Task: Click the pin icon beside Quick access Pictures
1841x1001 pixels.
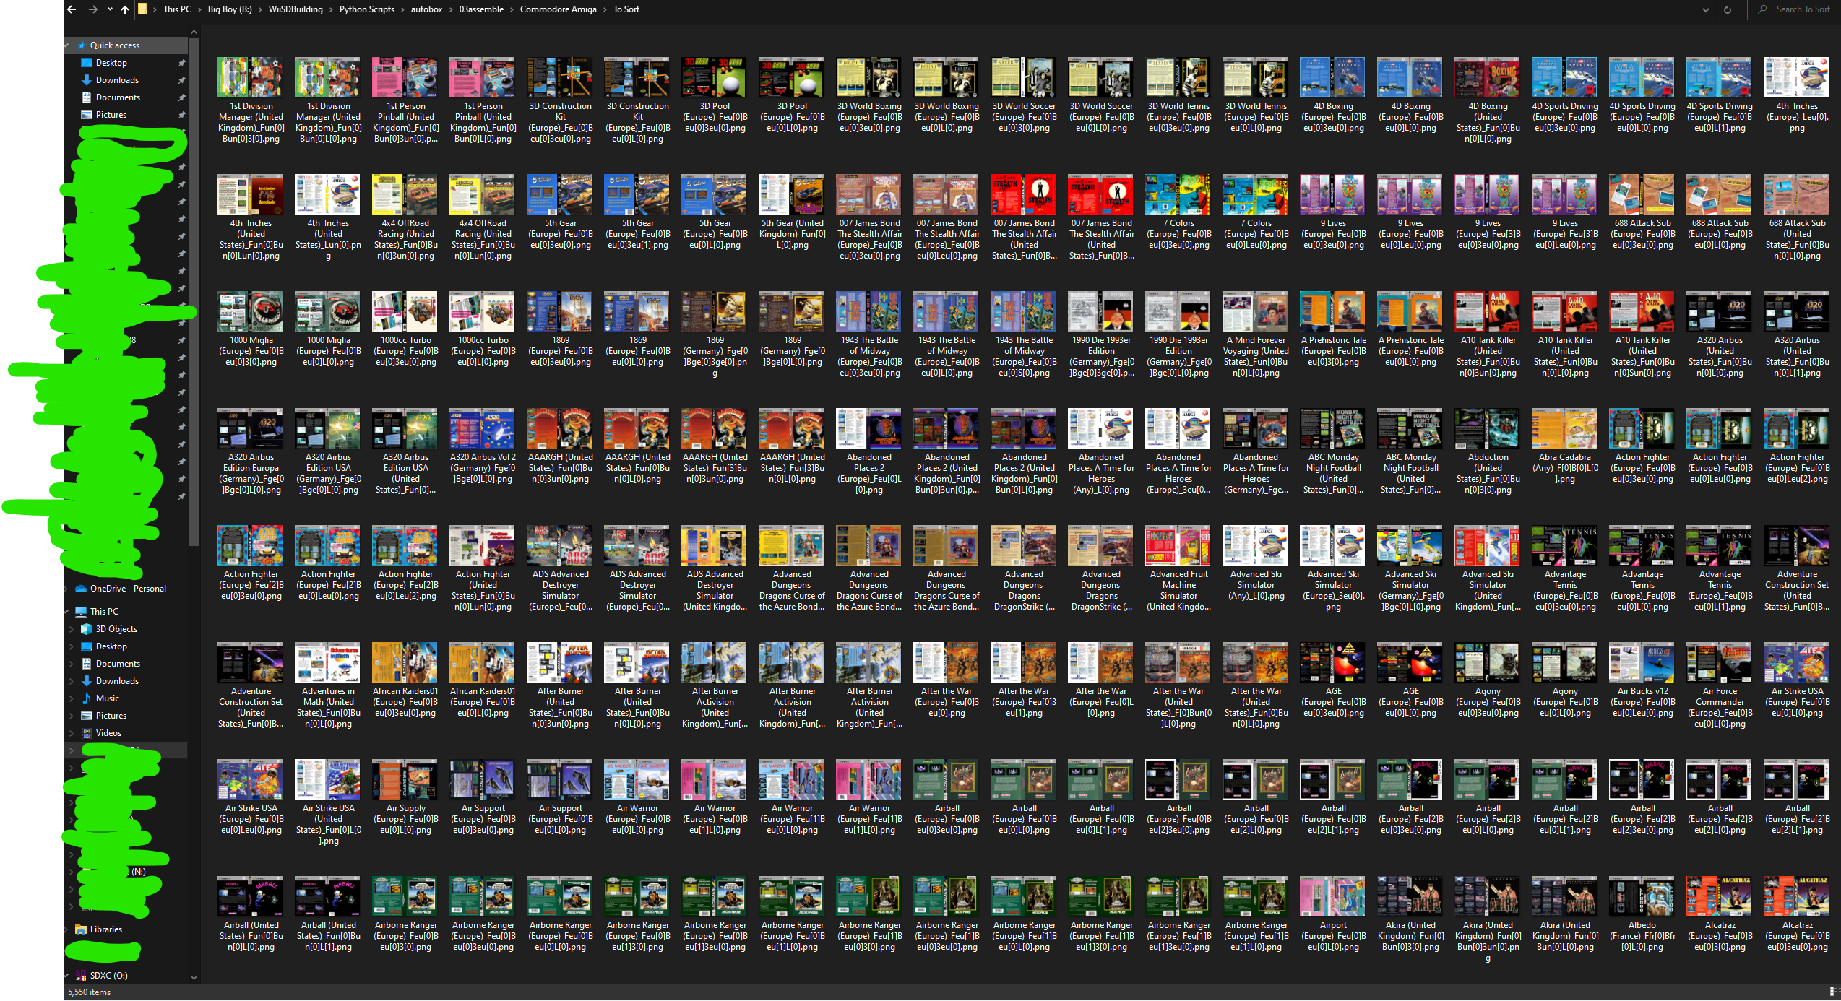Action: [181, 115]
